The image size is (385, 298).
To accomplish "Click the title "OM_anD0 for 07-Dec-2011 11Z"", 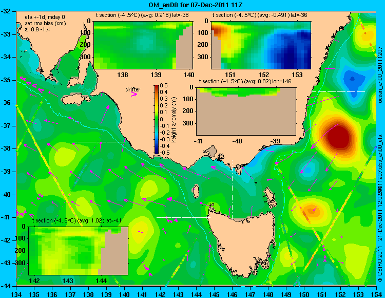I will (x=196, y=5).
